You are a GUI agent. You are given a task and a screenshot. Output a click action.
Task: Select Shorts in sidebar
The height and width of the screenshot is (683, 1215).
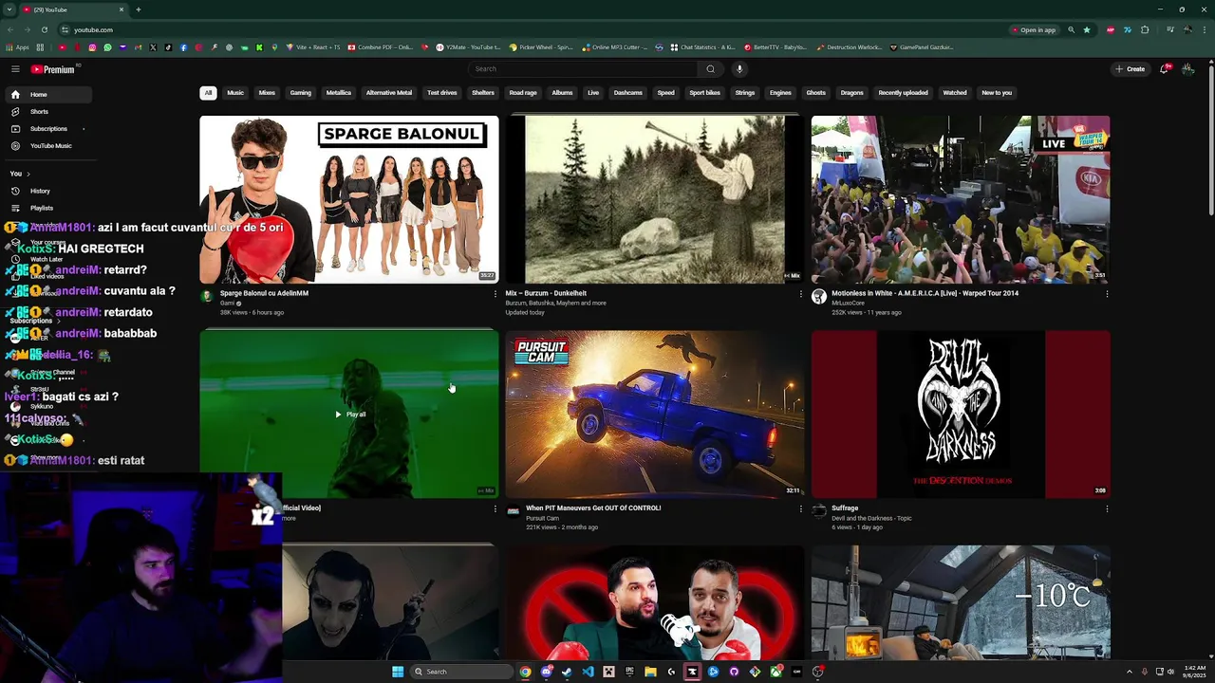tap(47, 111)
